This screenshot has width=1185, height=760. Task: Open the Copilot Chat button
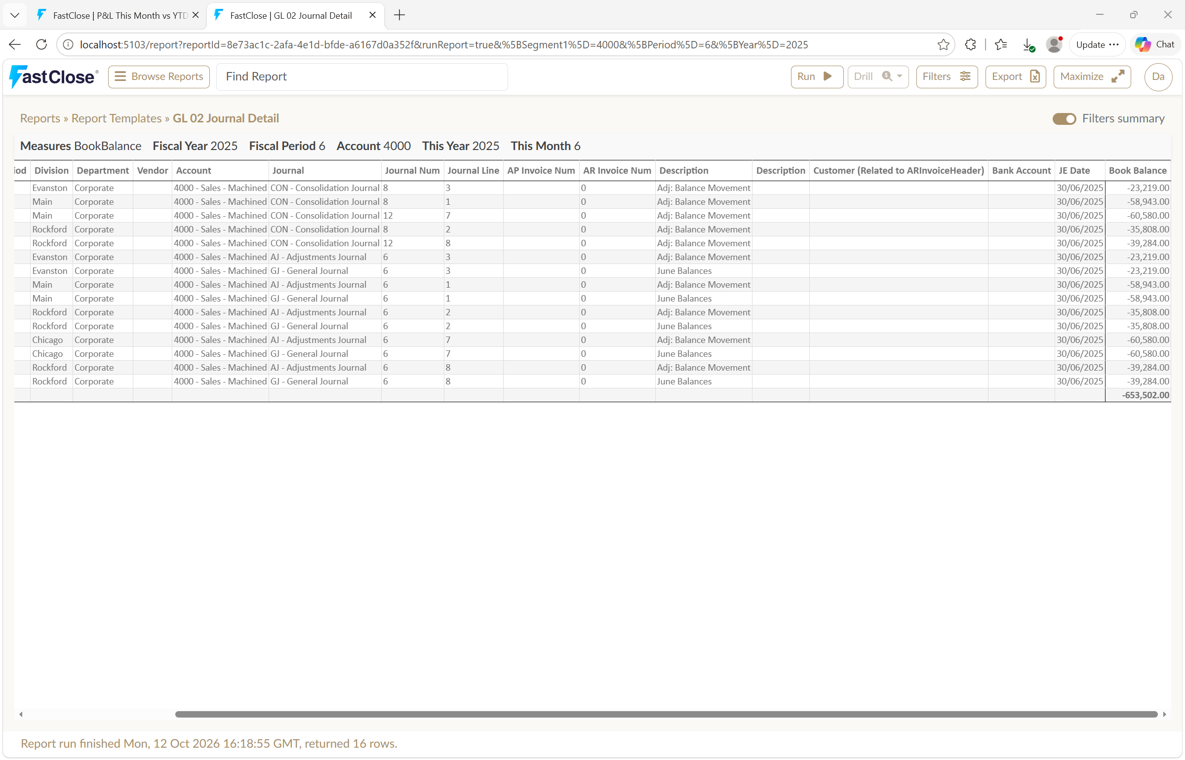coord(1155,44)
